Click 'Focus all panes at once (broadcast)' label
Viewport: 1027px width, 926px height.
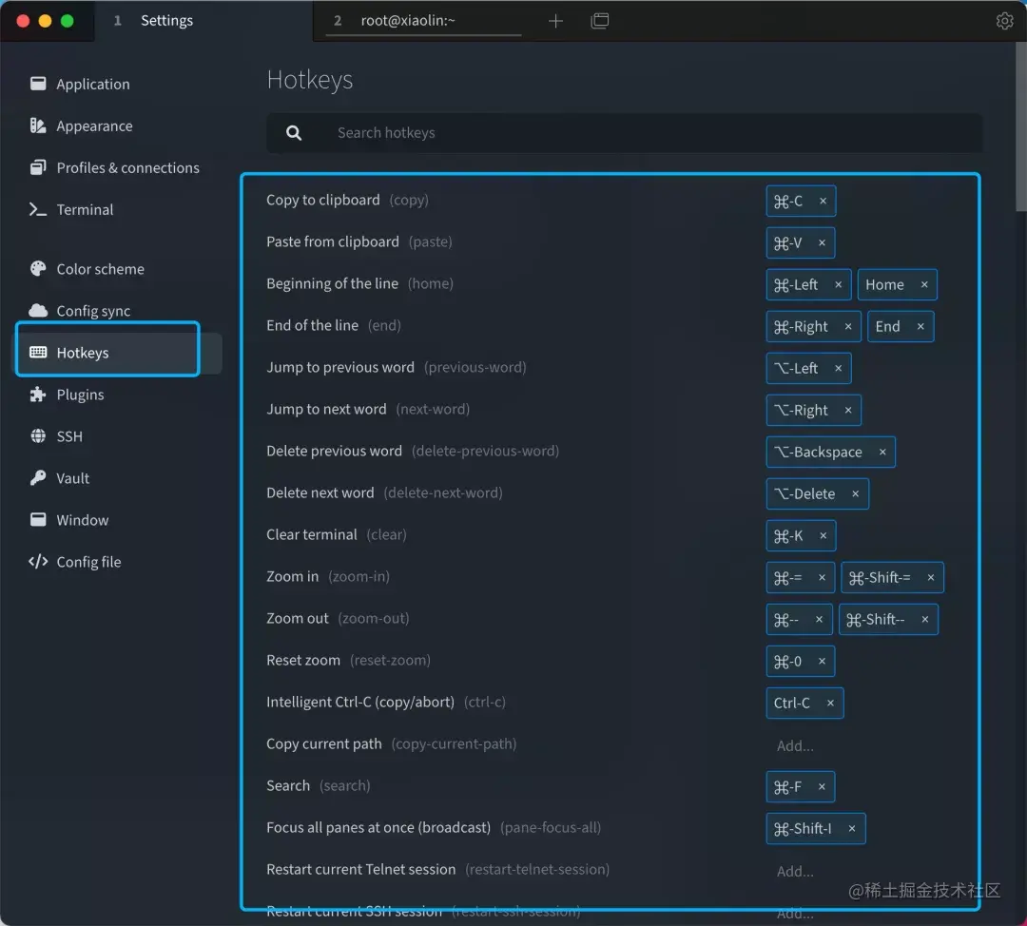(x=378, y=828)
